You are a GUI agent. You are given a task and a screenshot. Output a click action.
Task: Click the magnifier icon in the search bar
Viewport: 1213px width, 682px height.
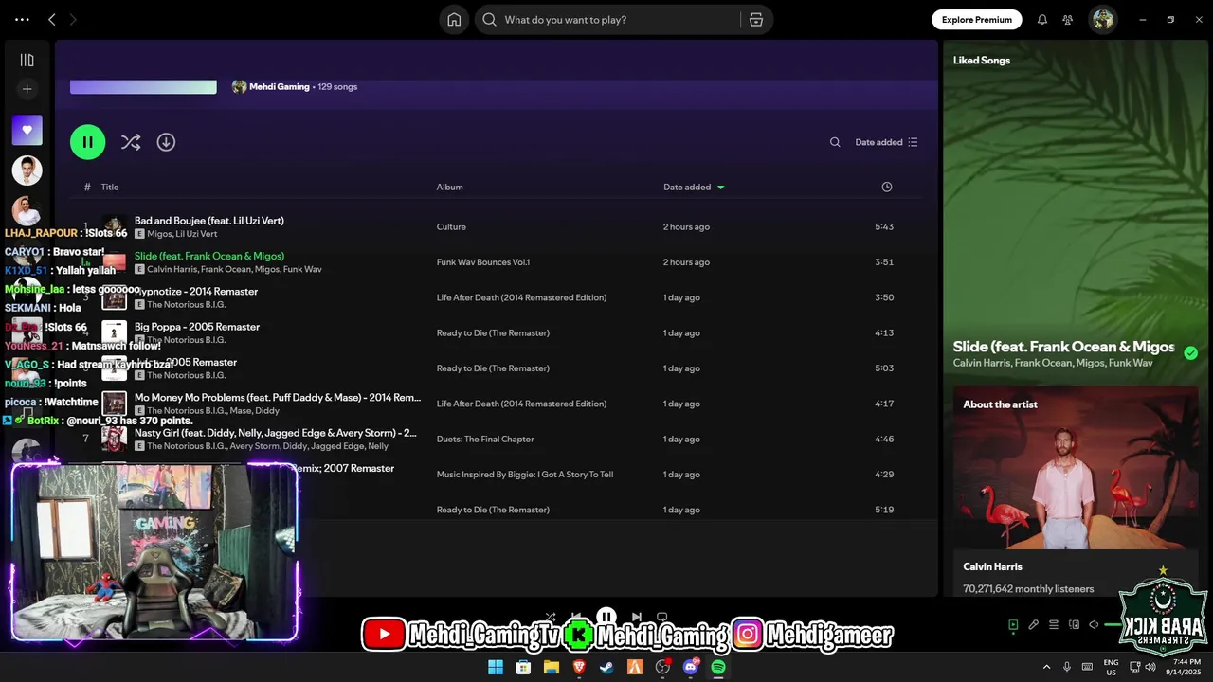point(489,19)
